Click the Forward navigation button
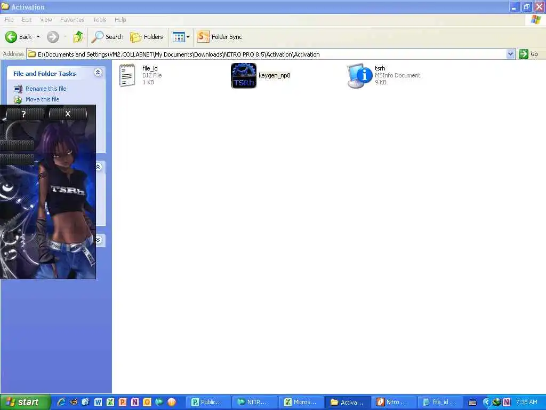Viewport: 546px width, 410px height. 53,37
